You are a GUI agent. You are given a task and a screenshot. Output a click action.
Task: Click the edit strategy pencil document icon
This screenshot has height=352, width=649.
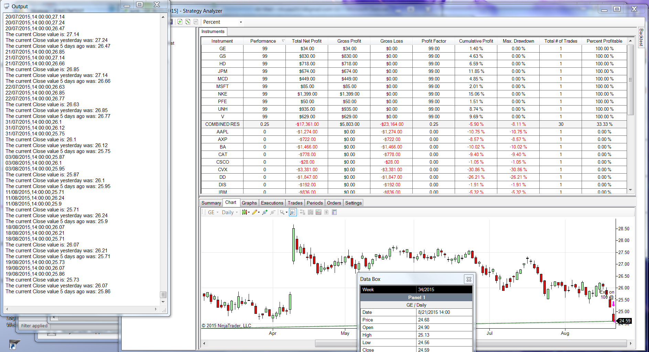click(188, 22)
